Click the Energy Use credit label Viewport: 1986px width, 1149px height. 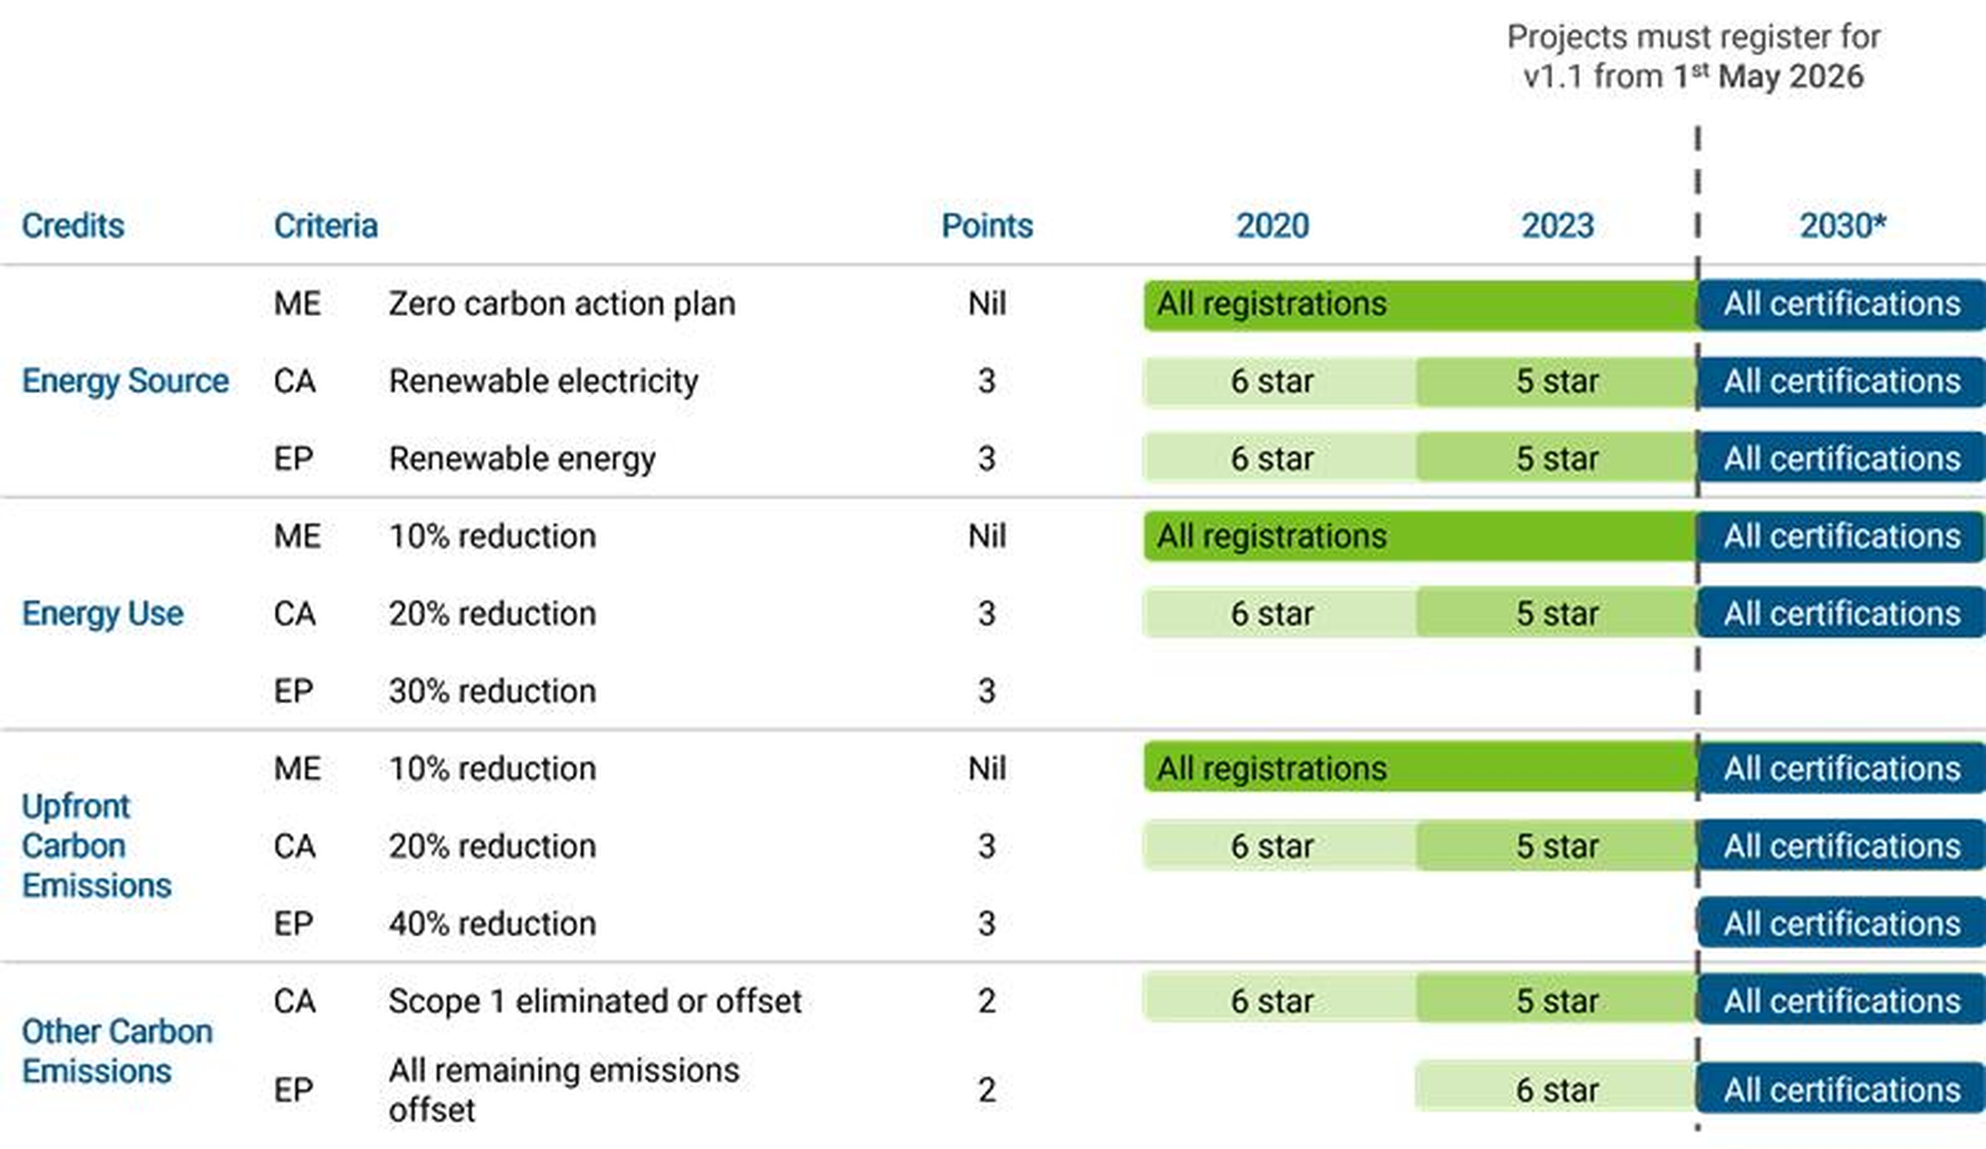(102, 613)
